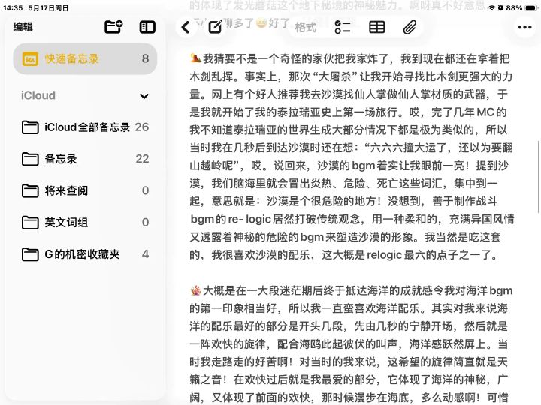Open the 格式 text format menu
This screenshot has width=541, height=405.
305,27
